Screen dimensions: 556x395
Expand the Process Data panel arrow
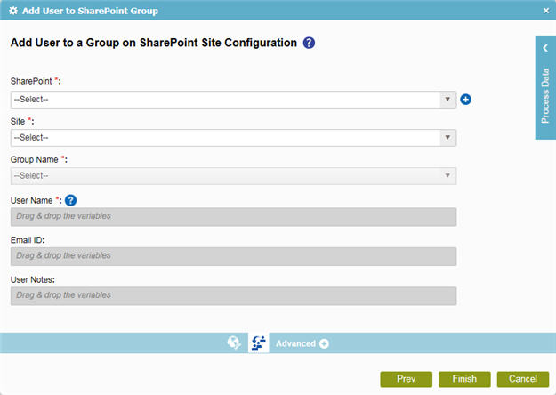click(x=545, y=48)
